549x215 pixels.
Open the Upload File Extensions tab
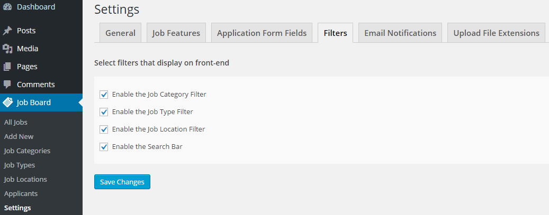496,33
